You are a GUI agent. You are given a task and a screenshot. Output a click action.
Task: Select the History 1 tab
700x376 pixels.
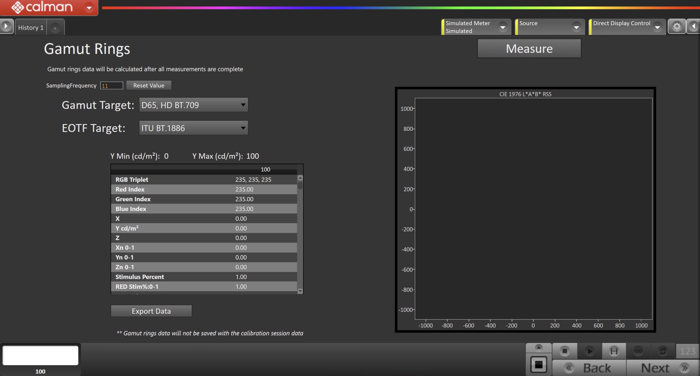[x=31, y=28]
